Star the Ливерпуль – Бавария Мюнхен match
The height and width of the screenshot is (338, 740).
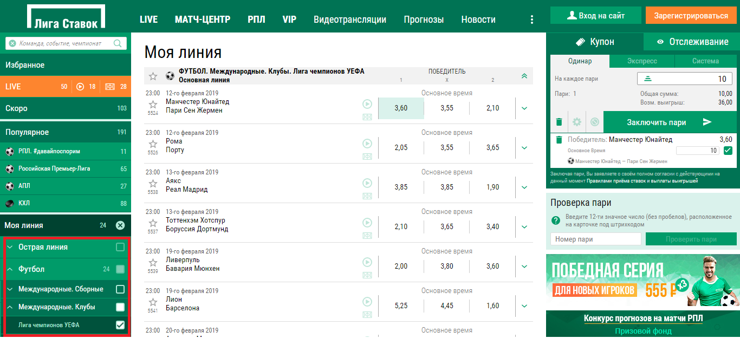[153, 263]
